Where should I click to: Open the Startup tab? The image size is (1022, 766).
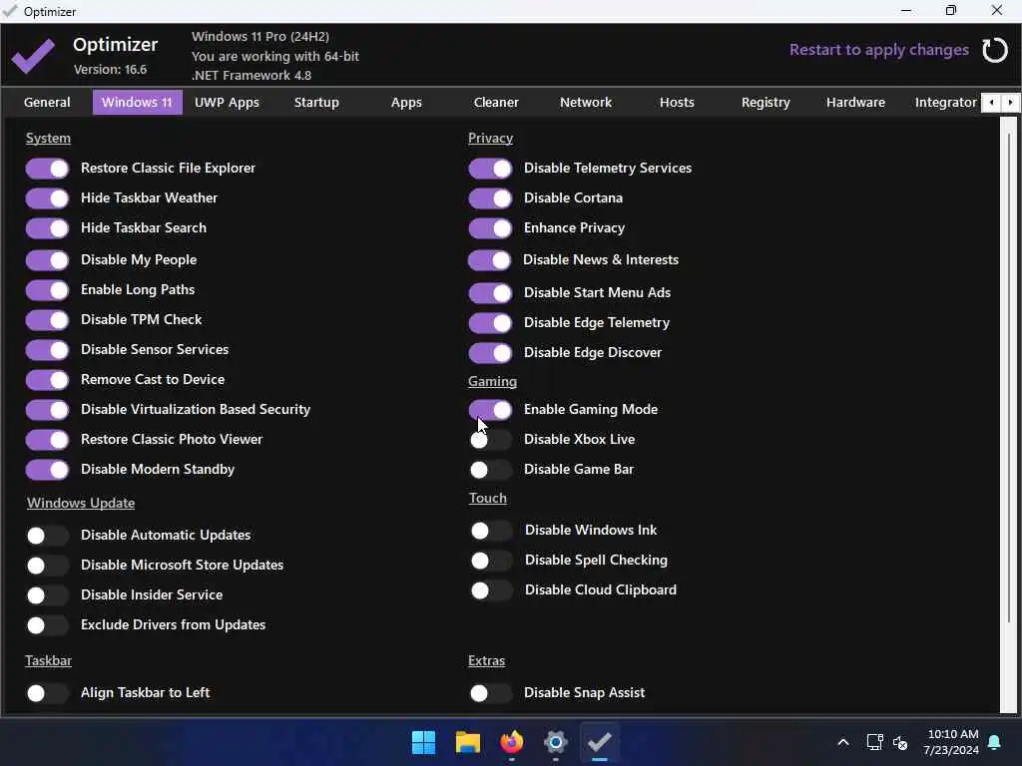tap(316, 103)
